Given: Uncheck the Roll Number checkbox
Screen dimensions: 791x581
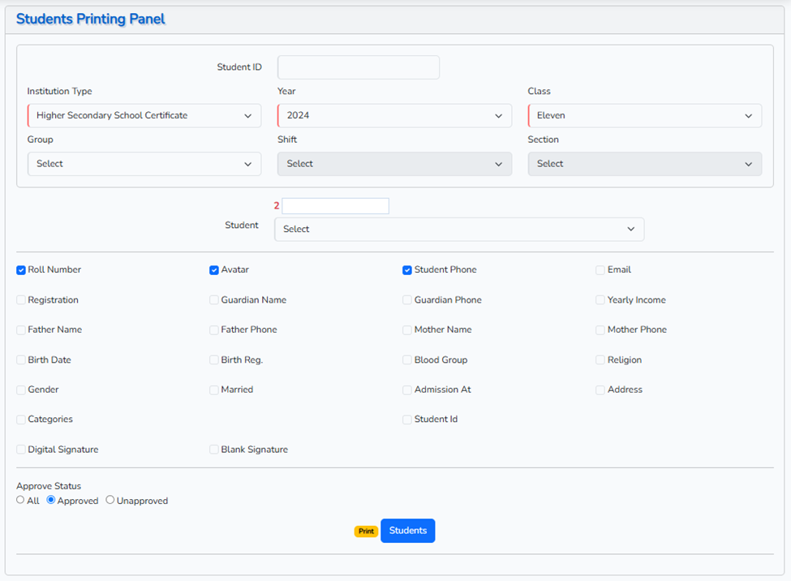Looking at the screenshot, I should 21,270.
